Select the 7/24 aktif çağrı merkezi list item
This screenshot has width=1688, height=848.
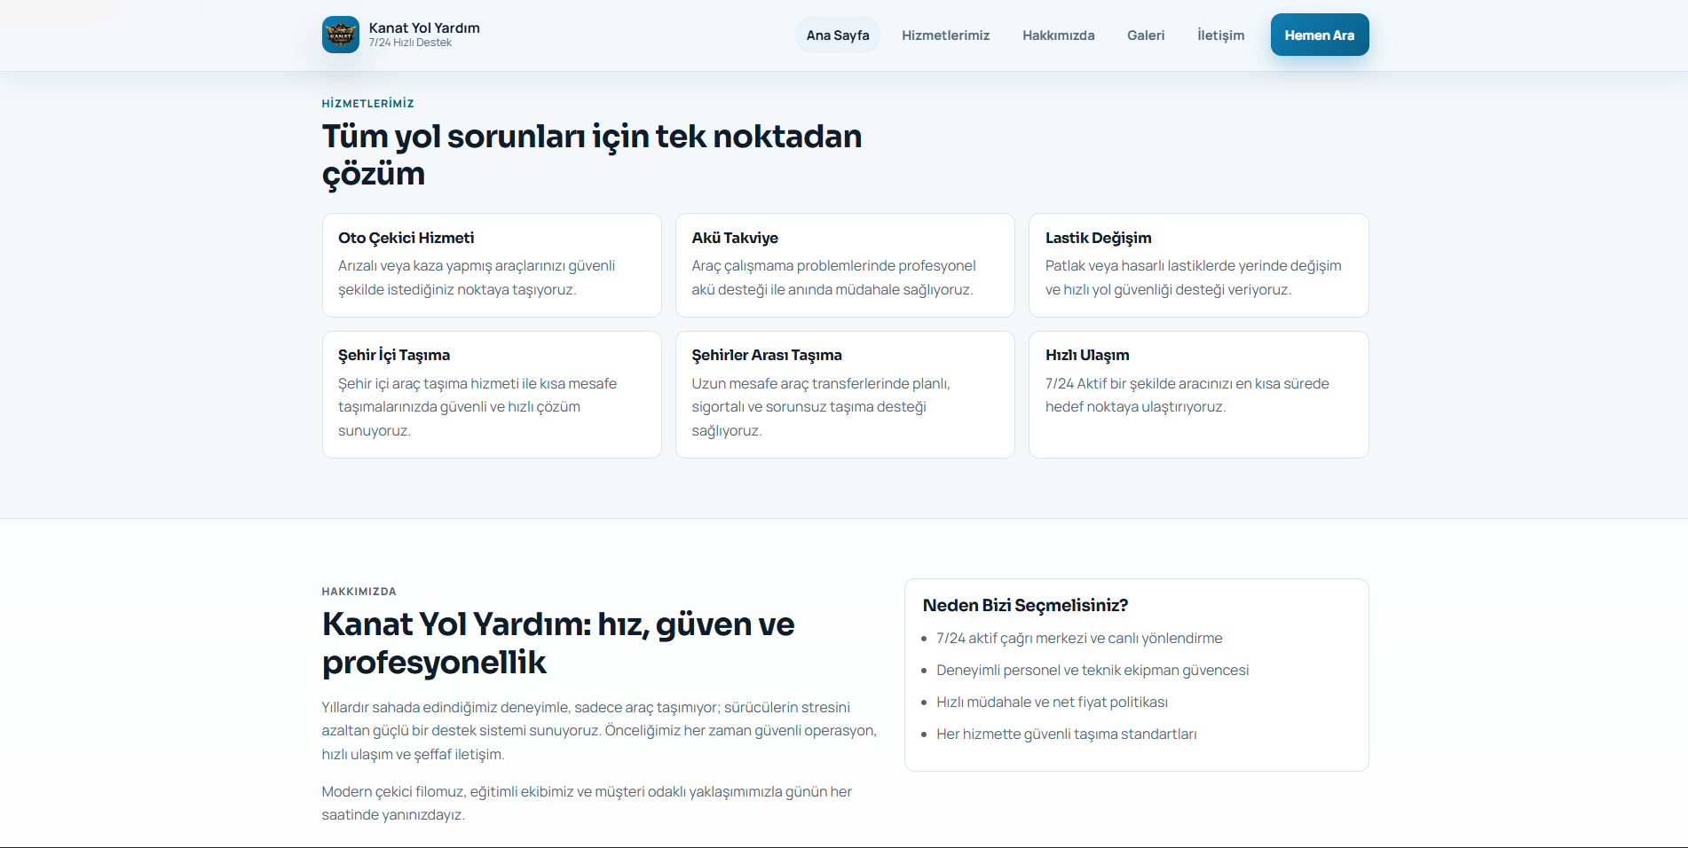1079,638
